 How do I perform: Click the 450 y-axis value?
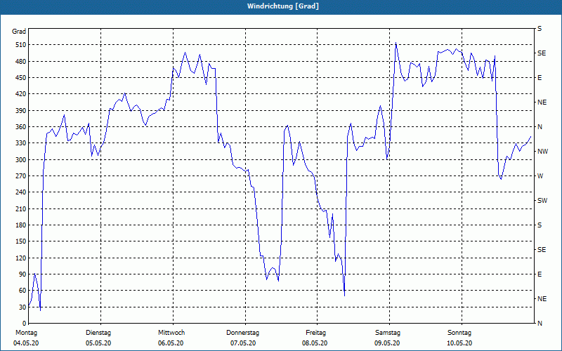(21, 78)
